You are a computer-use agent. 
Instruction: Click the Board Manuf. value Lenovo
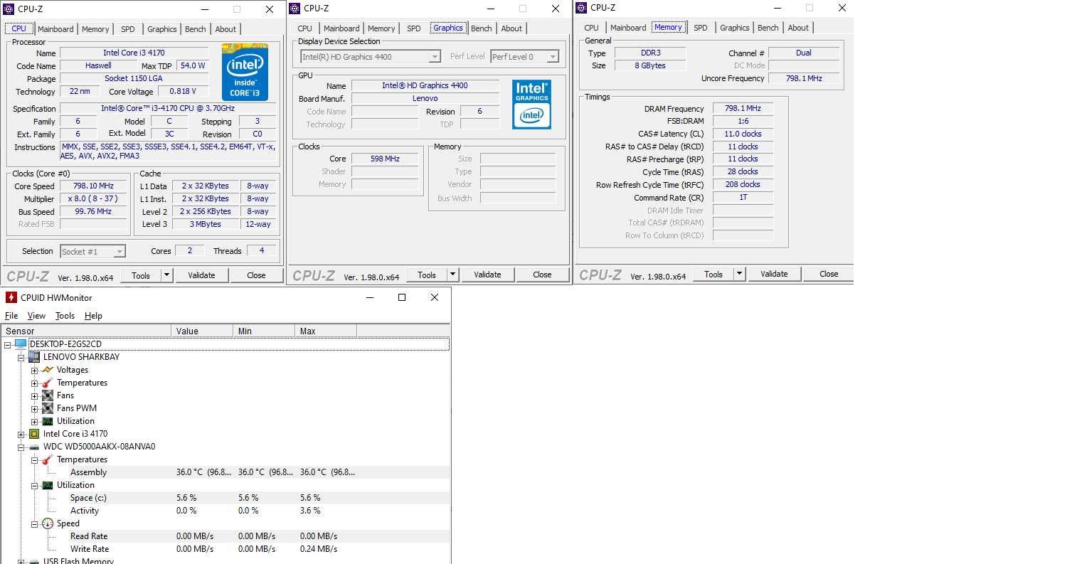425,98
